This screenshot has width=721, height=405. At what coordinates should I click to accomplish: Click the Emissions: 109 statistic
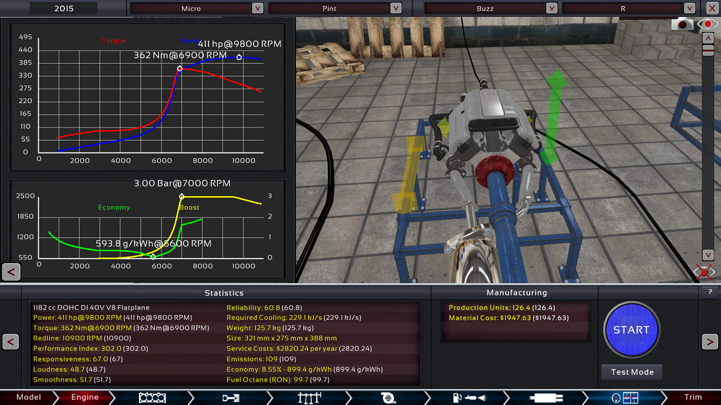[x=261, y=359]
